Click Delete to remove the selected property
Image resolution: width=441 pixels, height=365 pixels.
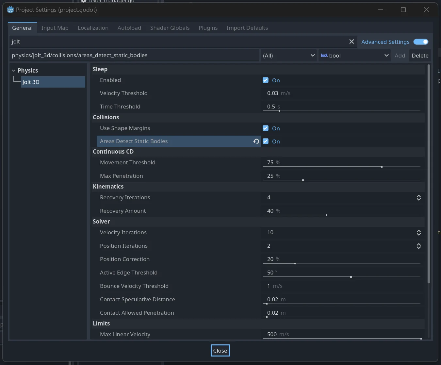420,56
